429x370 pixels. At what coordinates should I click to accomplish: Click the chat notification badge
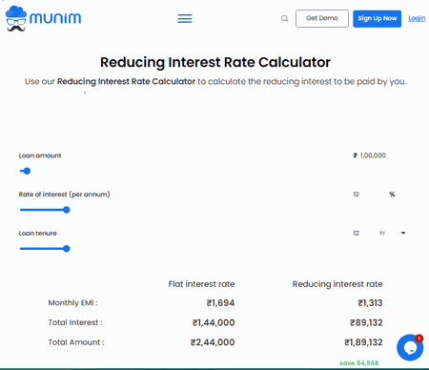419,339
